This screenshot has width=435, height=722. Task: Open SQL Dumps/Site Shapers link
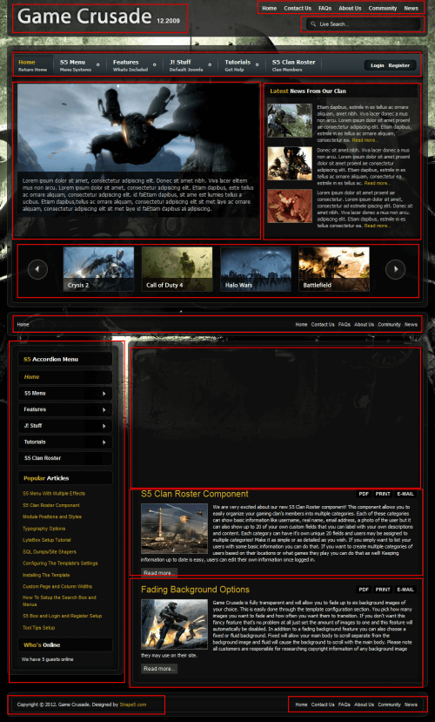click(x=50, y=551)
